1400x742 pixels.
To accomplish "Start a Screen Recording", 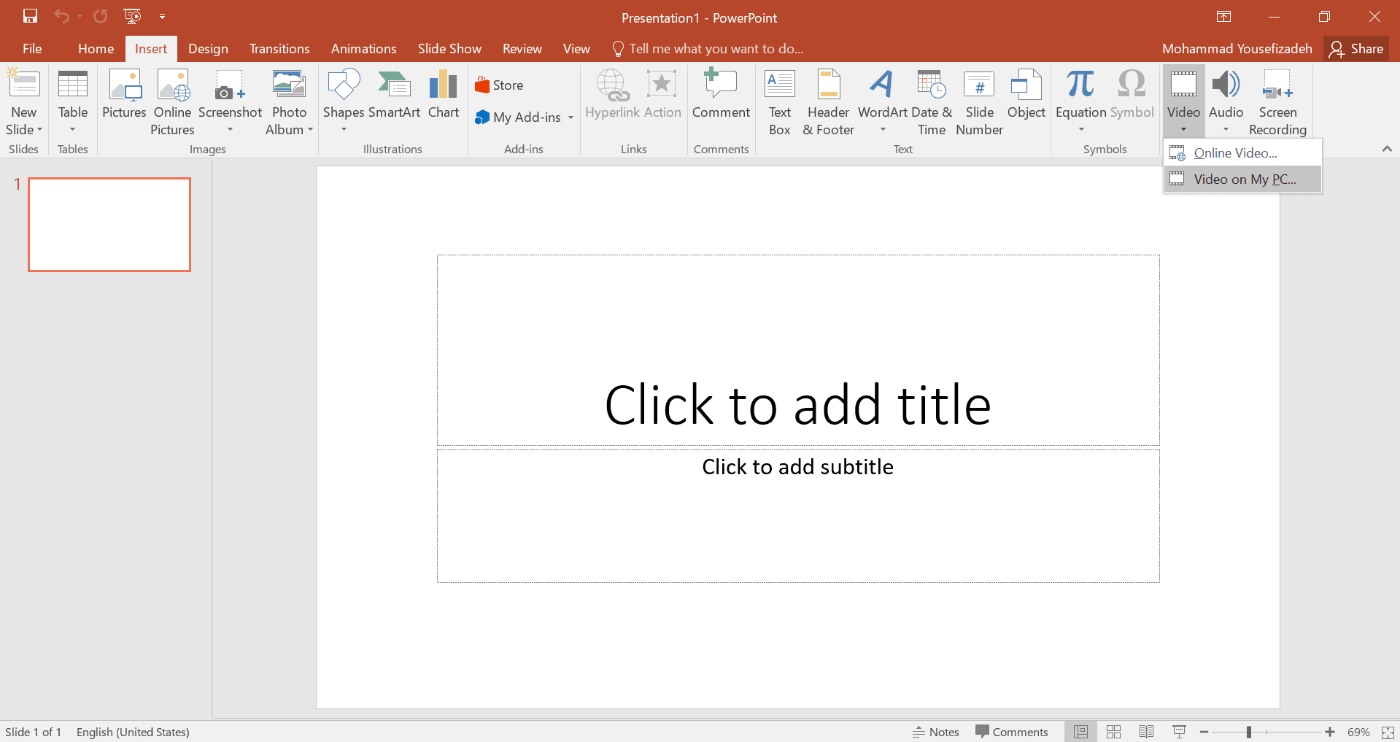I will (1277, 102).
